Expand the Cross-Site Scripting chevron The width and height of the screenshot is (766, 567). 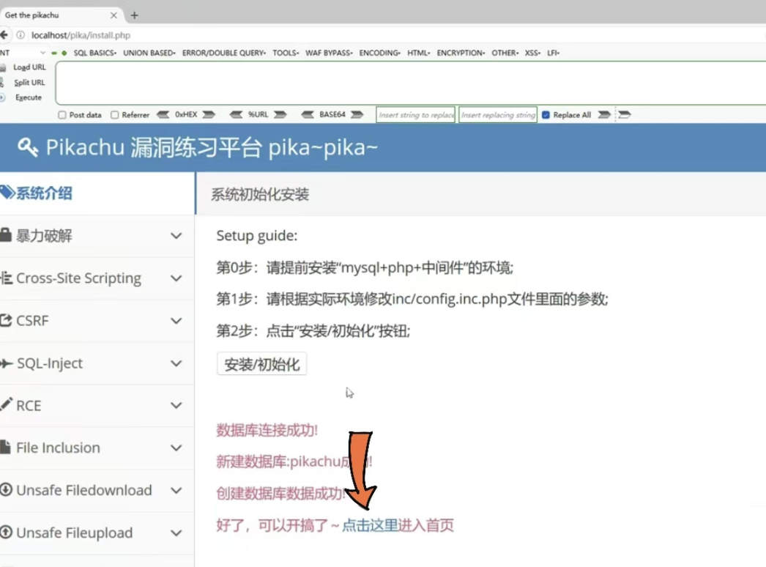(x=176, y=278)
